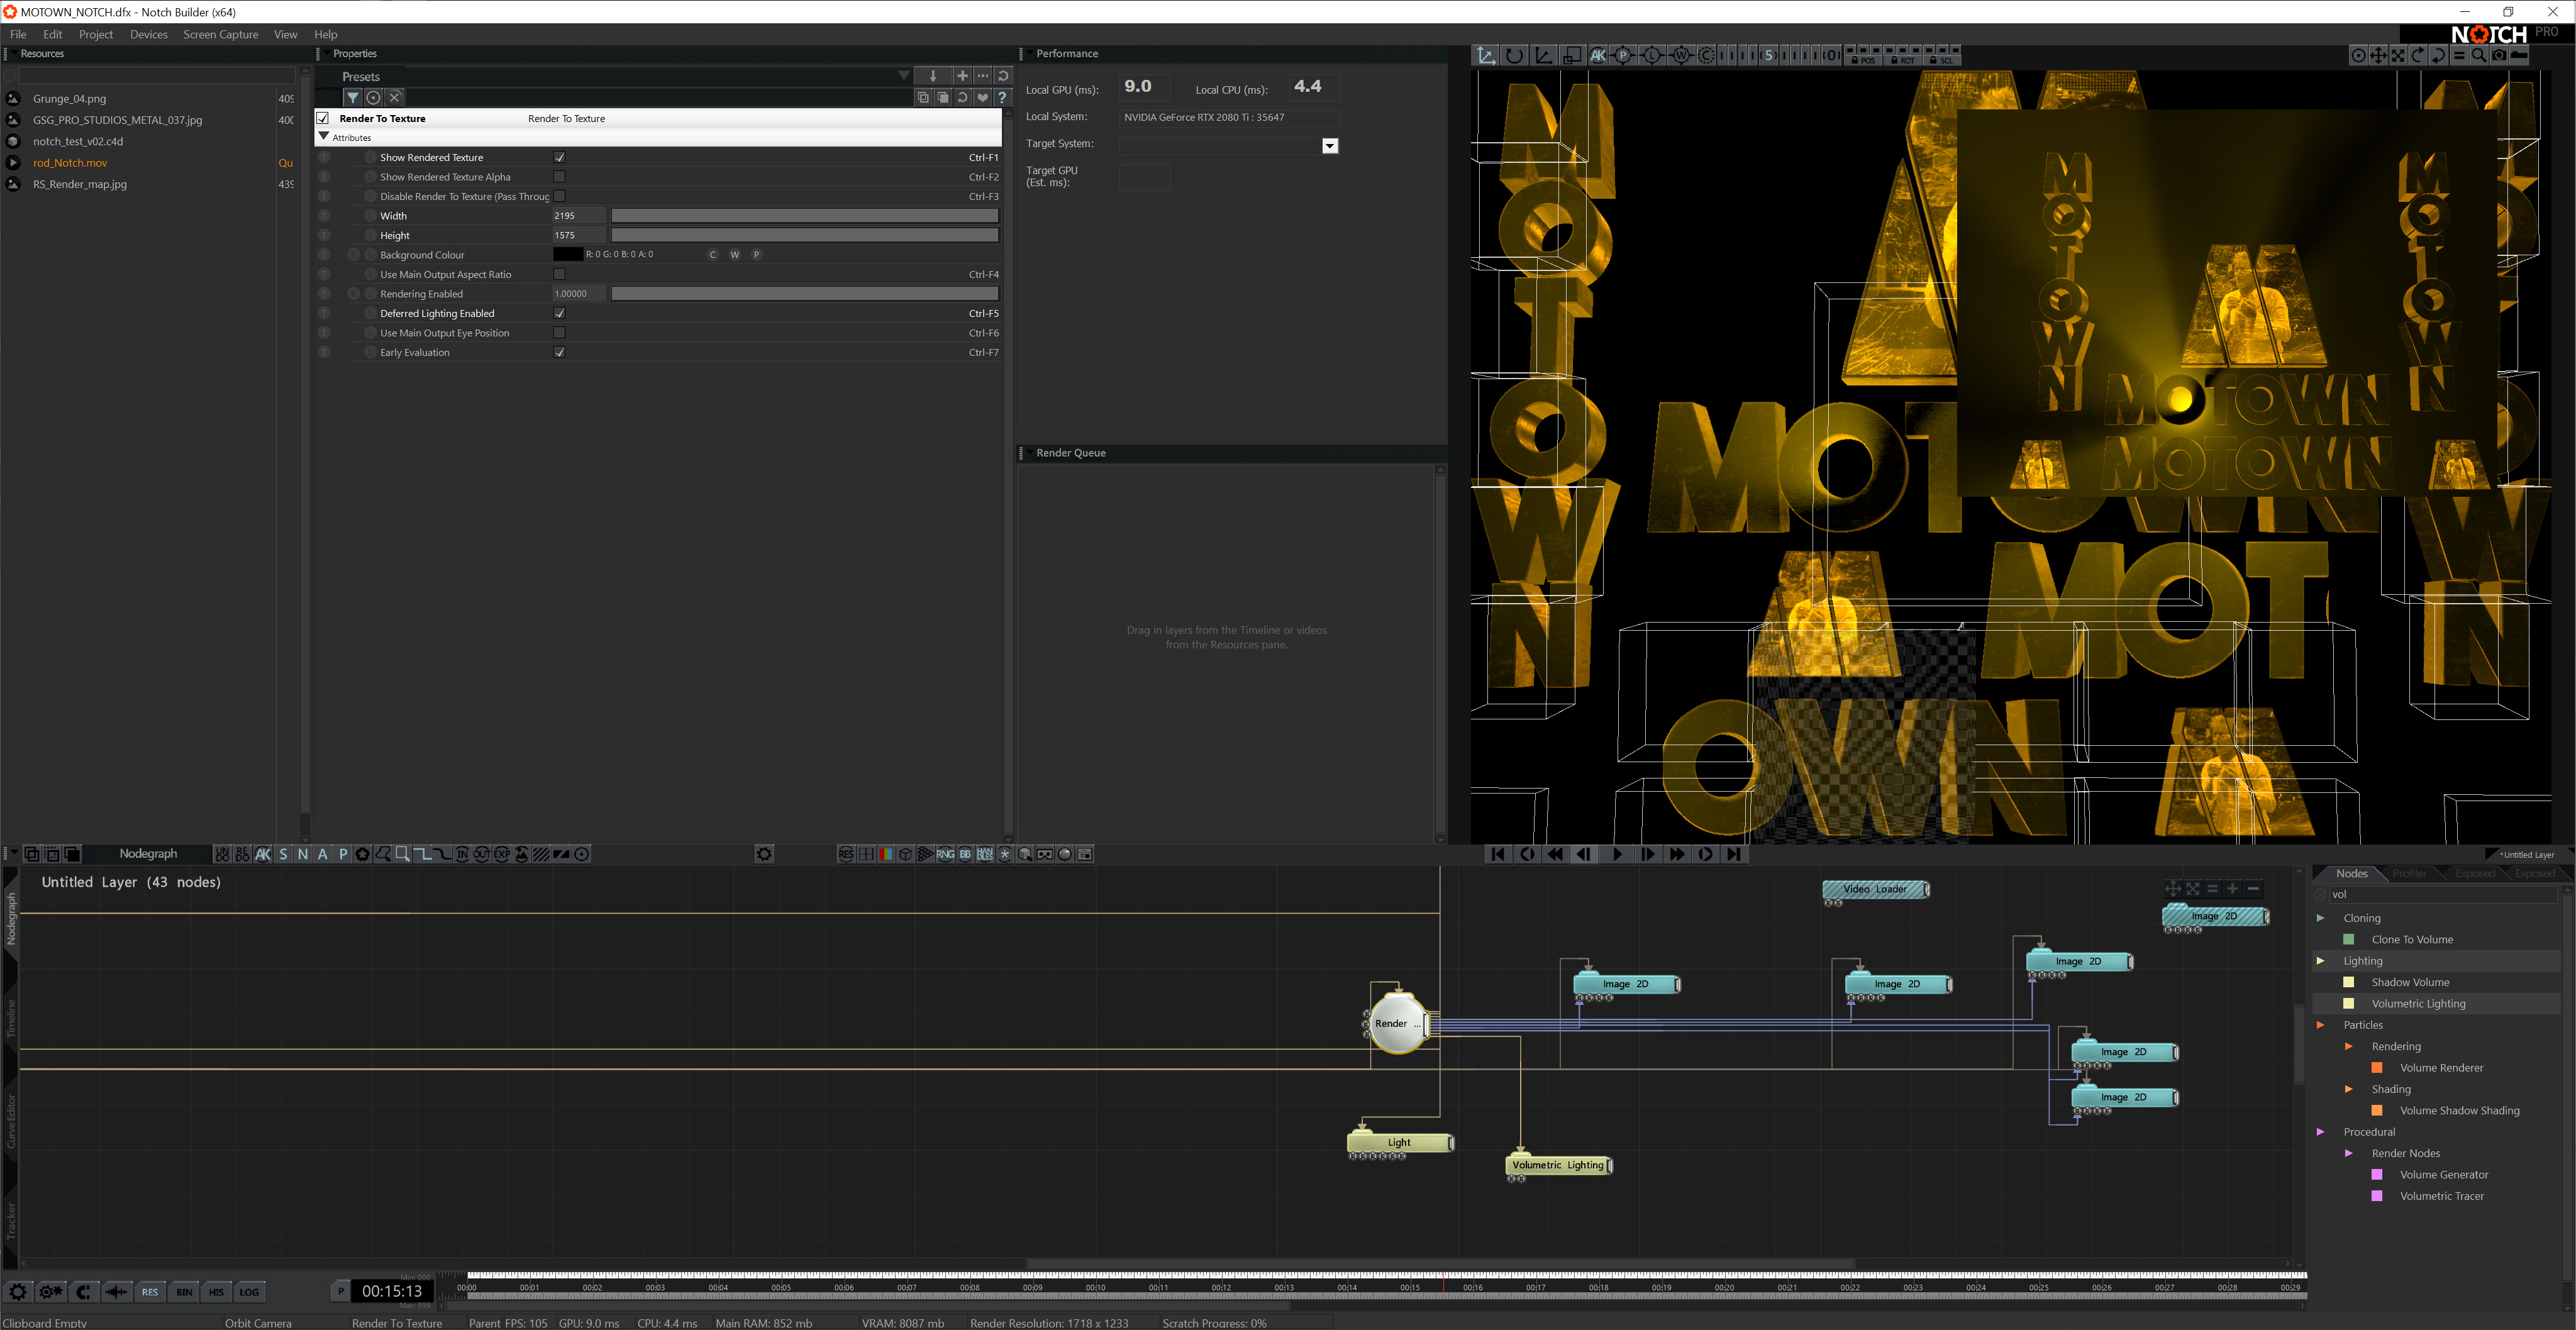This screenshot has height=1330, width=2576.
Task: Click the audio waveform icon in the bottom bar
Action: pyautogui.click(x=116, y=1292)
